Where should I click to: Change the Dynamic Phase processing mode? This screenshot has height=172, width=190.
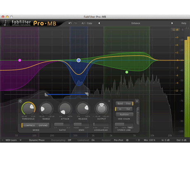[37, 140]
